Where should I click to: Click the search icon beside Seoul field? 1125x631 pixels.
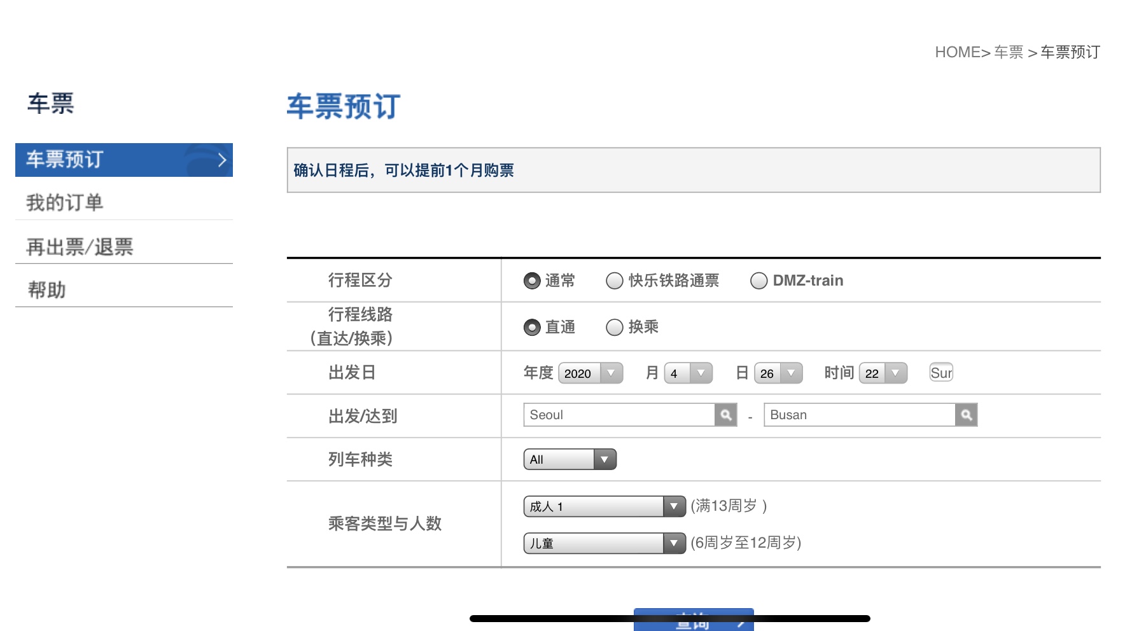point(725,415)
